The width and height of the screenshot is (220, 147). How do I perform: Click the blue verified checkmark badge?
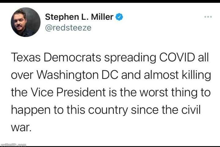point(119,17)
